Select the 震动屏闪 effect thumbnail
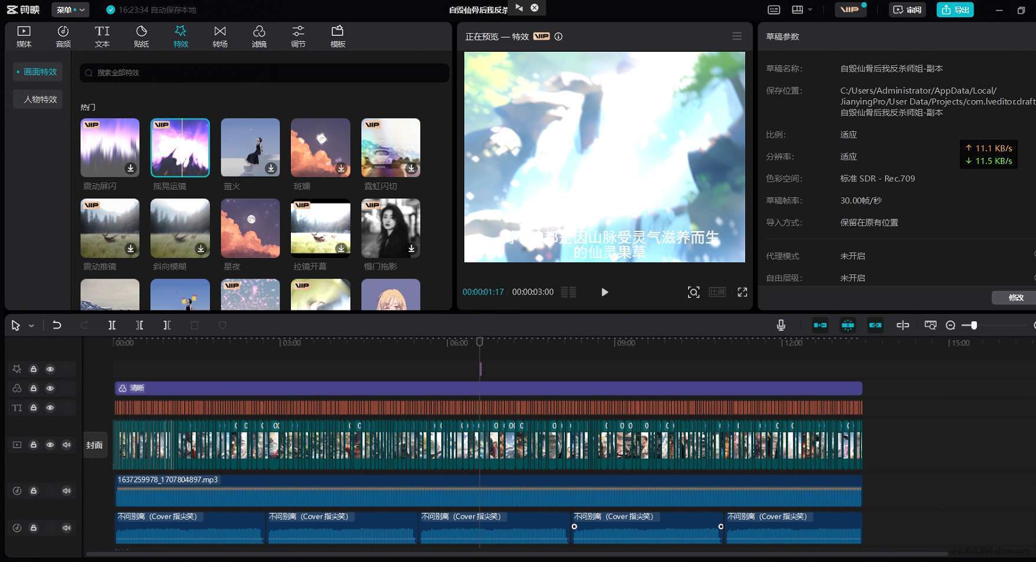 [x=110, y=147]
